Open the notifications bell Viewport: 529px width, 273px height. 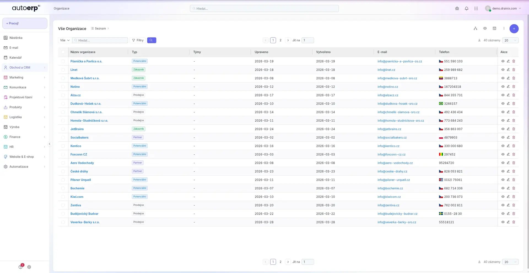coord(466,9)
